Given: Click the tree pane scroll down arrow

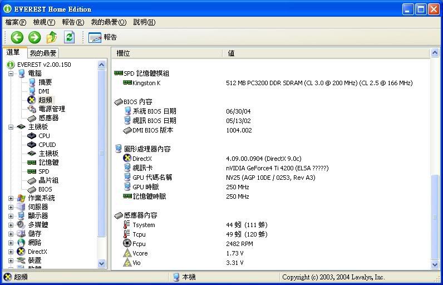Looking at the screenshot, I should [x=102, y=263].
